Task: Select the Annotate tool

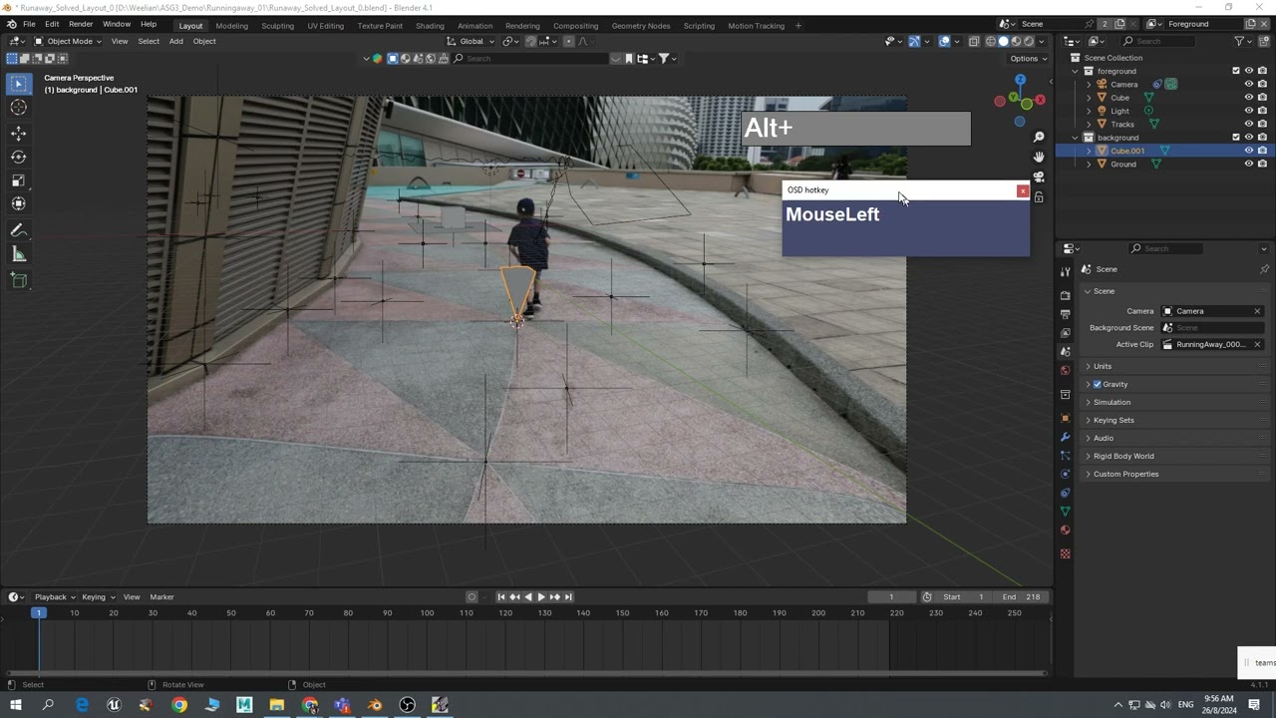Action: (18, 230)
